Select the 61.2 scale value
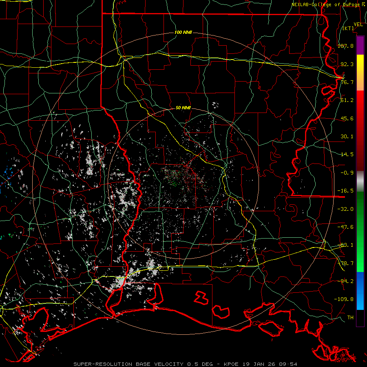Image resolution: width=367 pixels, height=367 pixels. [347, 100]
